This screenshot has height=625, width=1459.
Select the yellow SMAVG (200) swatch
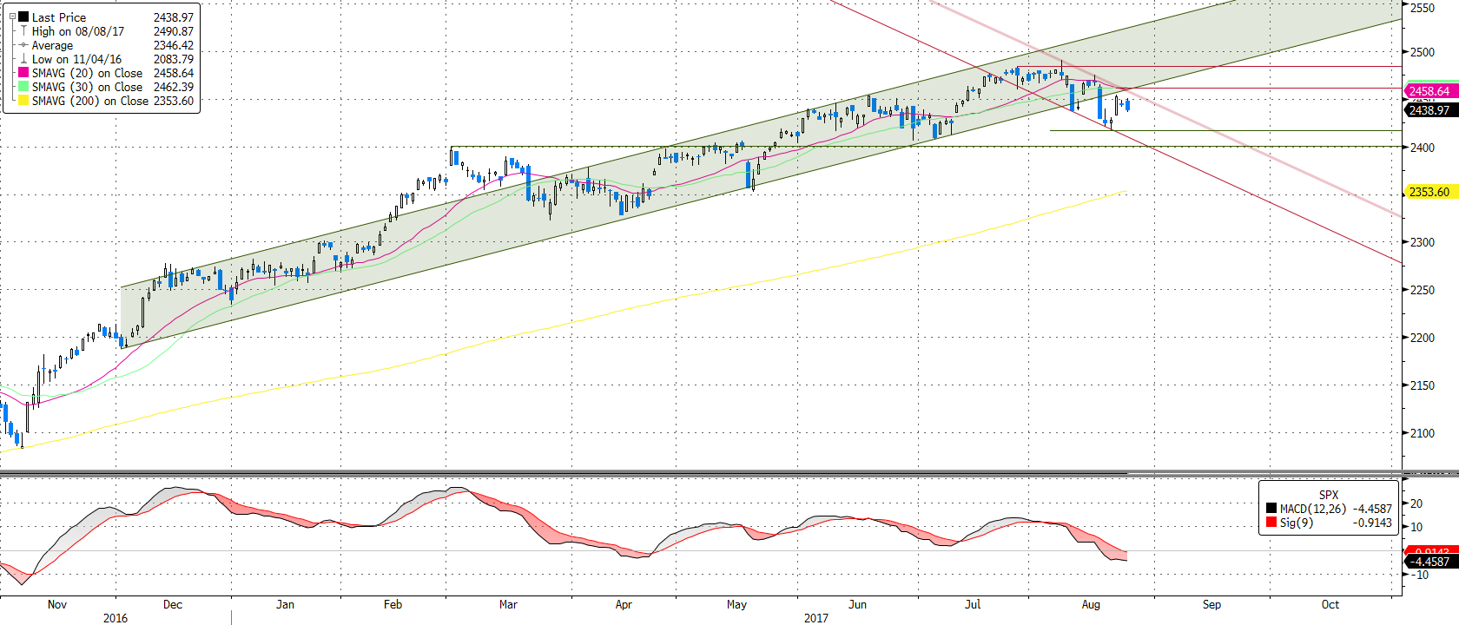pyautogui.click(x=23, y=101)
